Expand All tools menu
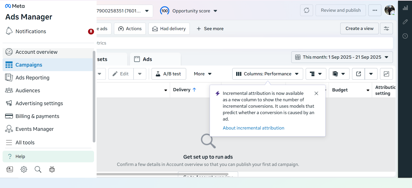The image size is (412, 188). [48, 143]
